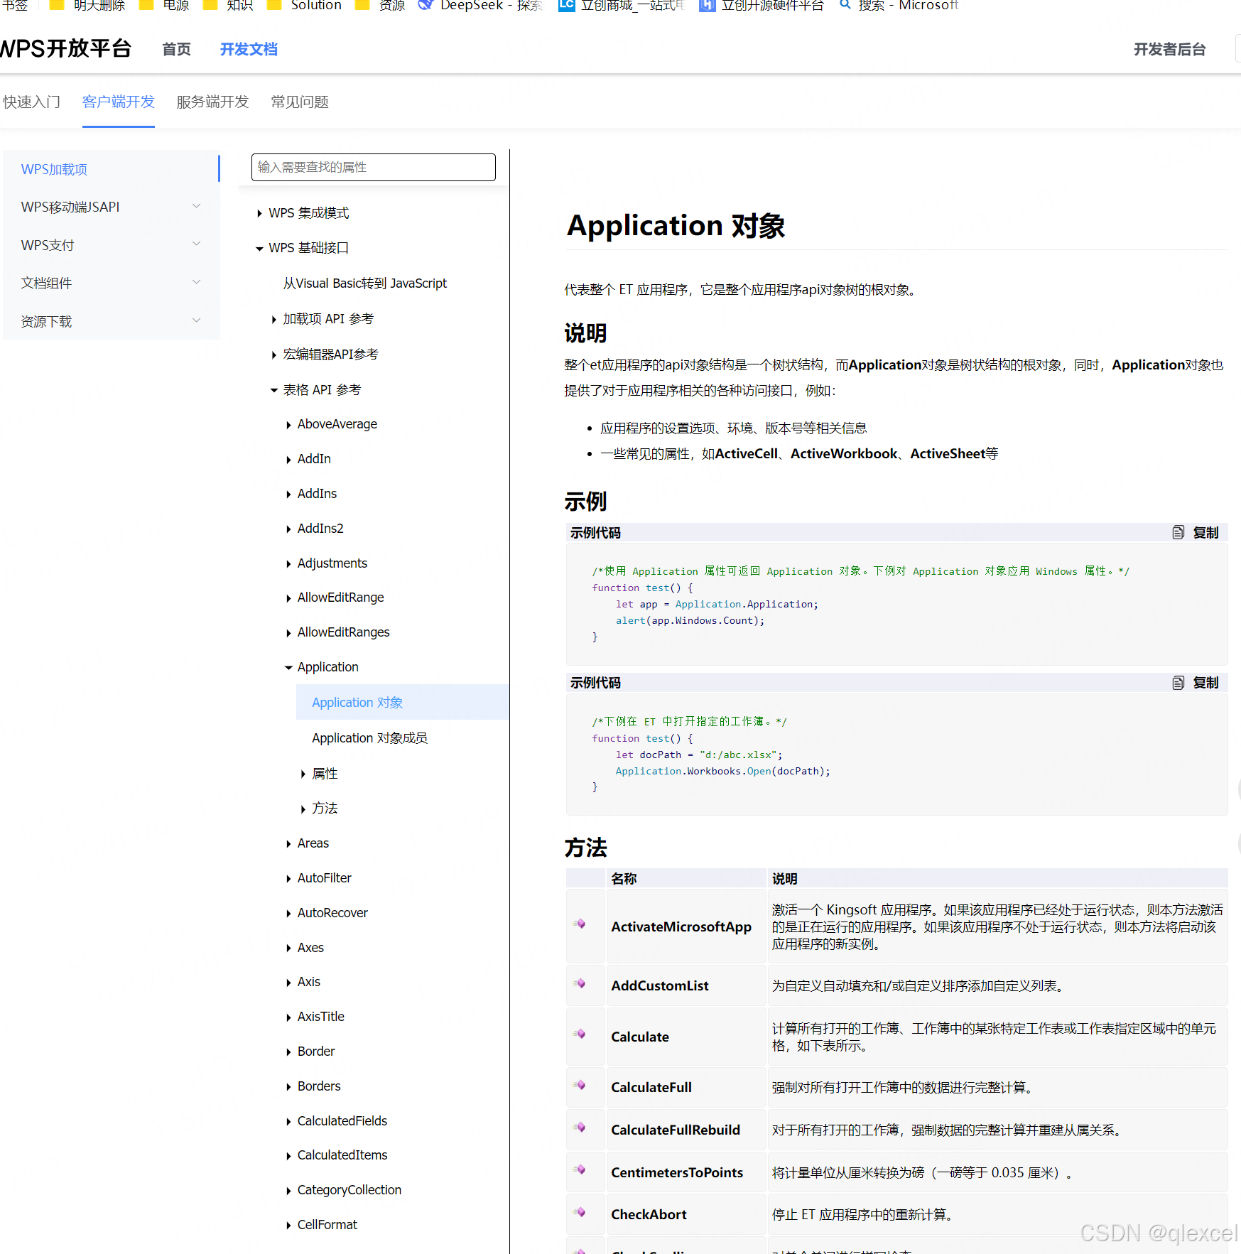Open AddIns2 tree item
This screenshot has height=1254, width=1241.
[320, 528]
